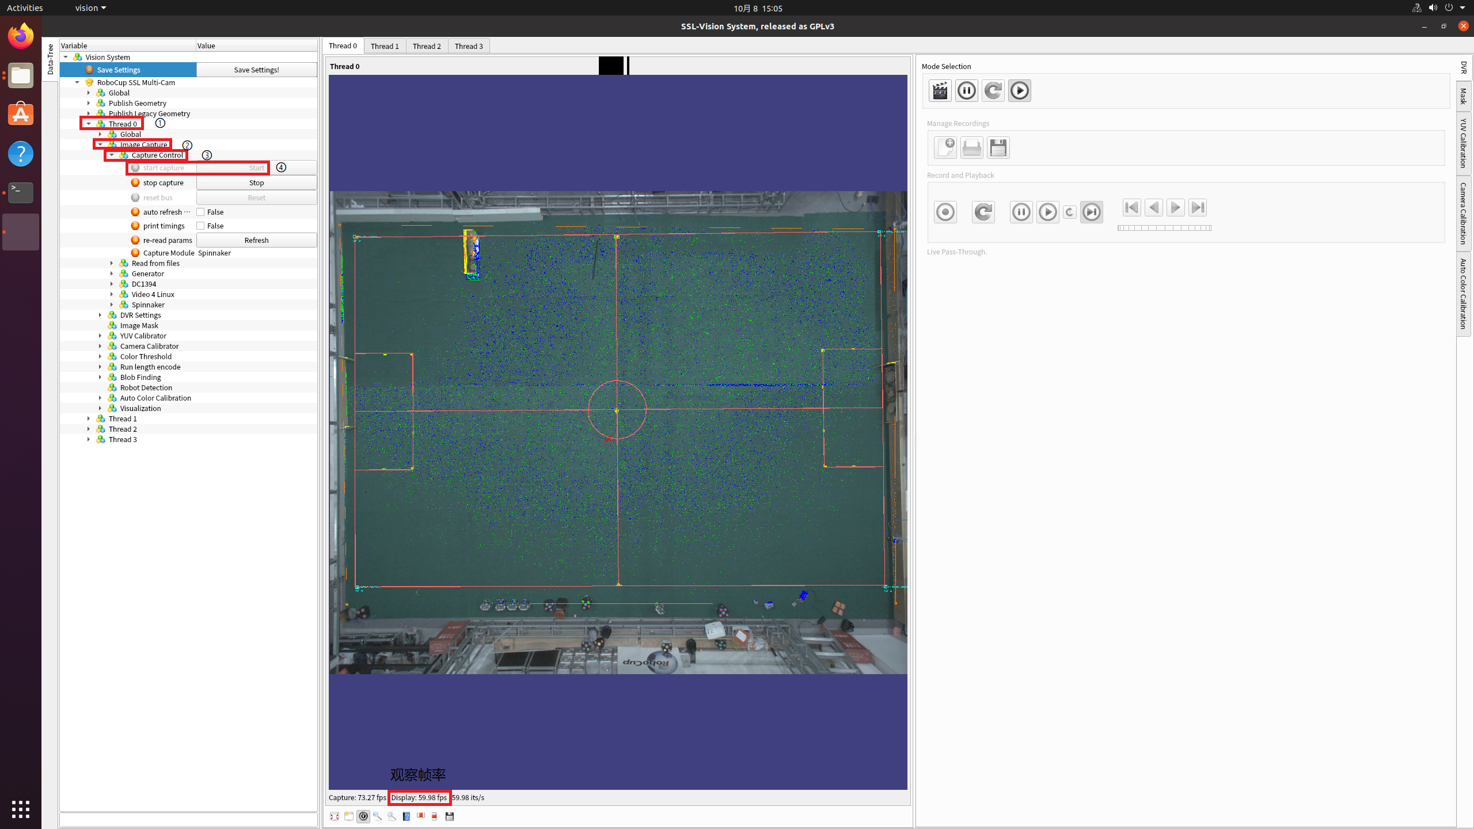
Task: Collapse the RoboCup SSL Multi-Cam node
Action: click(x=77, y=82)
